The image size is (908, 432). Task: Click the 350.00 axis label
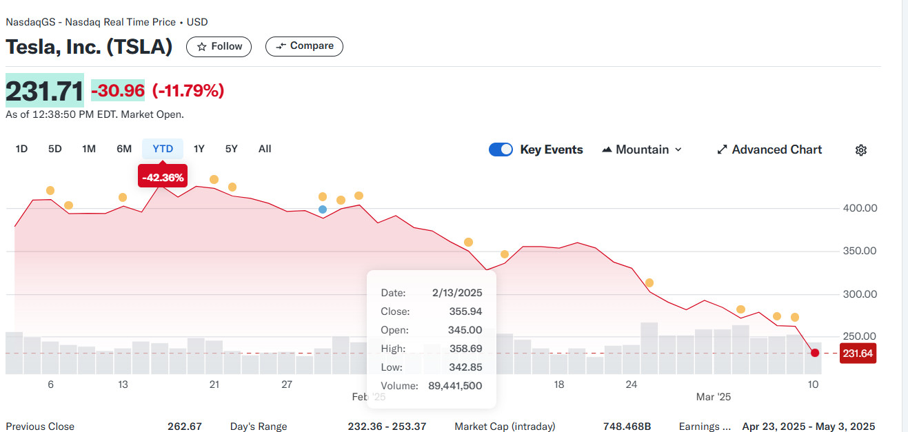860,251
